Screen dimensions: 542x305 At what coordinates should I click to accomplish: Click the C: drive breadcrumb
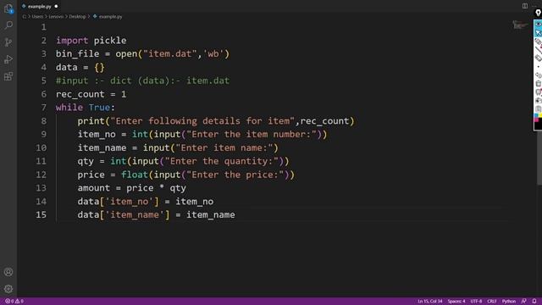[25, 17]
